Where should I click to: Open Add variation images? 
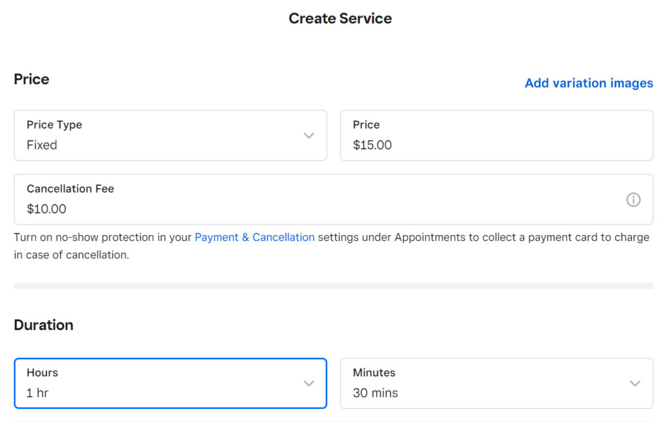pos(588,83)
